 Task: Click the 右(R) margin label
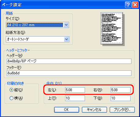tap(98, 90)
